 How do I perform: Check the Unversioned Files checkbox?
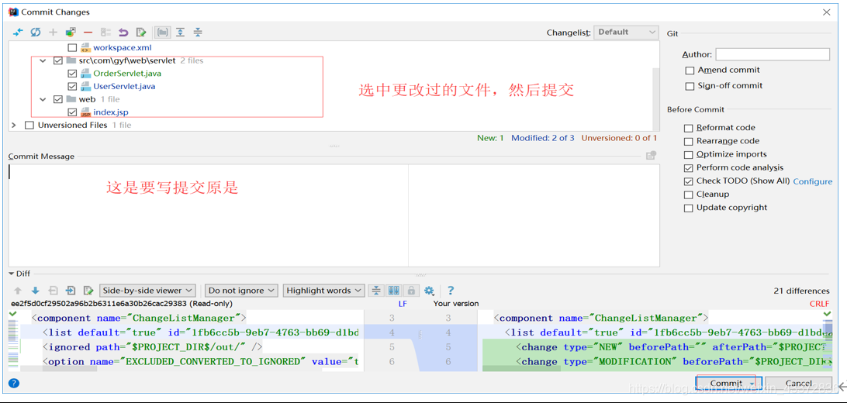tap(29, 125)
